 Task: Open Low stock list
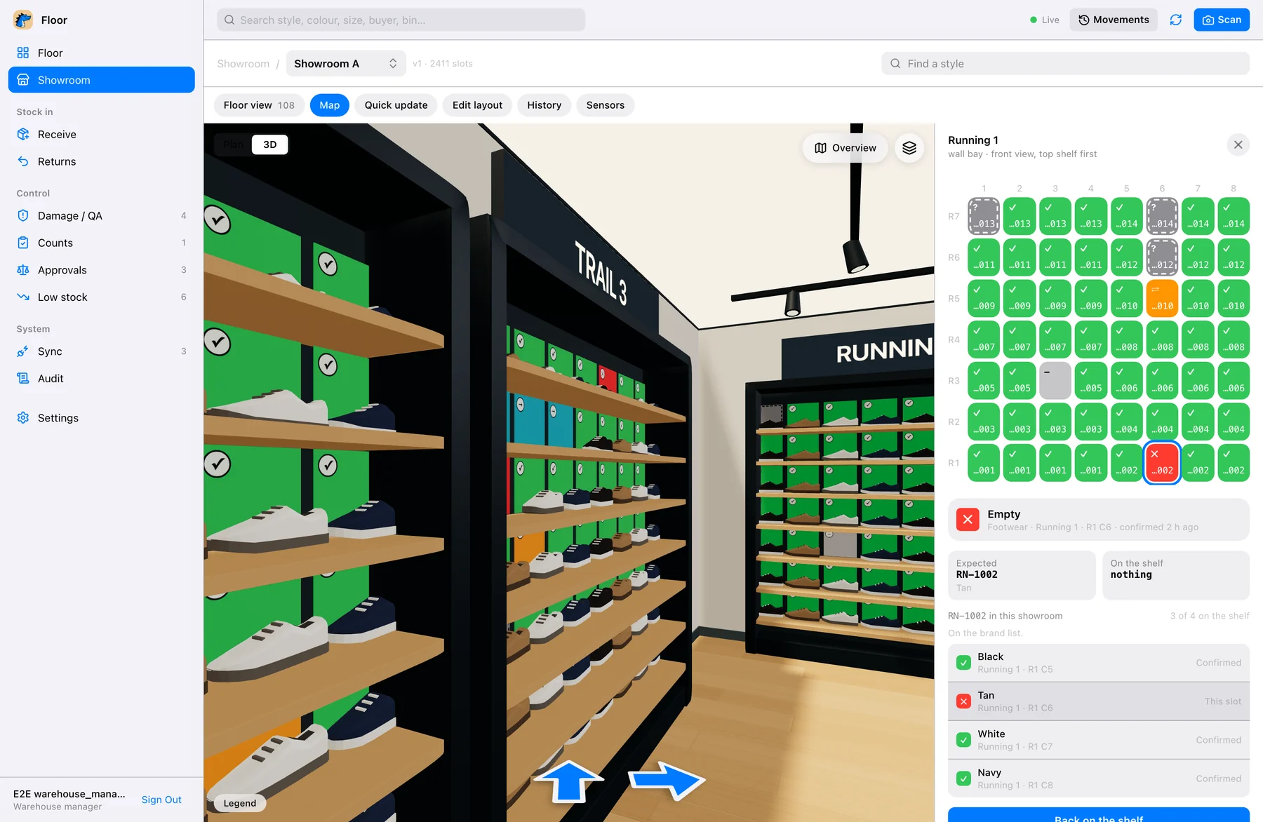tap(102, 297)
